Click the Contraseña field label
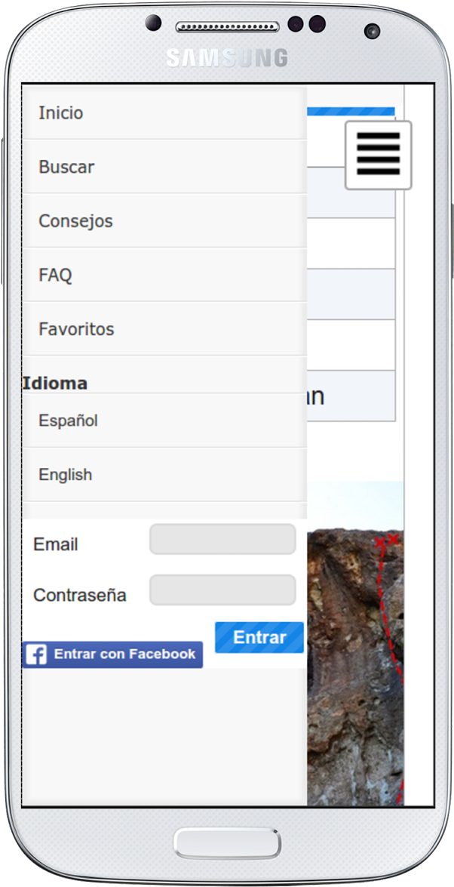The width and height of the screenshot is (454, 887). tap(80, 595)
